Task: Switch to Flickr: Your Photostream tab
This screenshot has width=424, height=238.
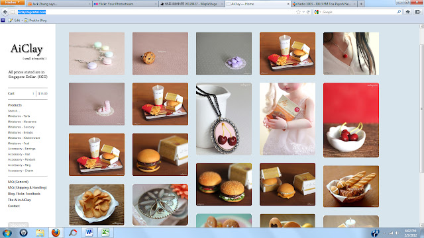Action: (125, 4)
